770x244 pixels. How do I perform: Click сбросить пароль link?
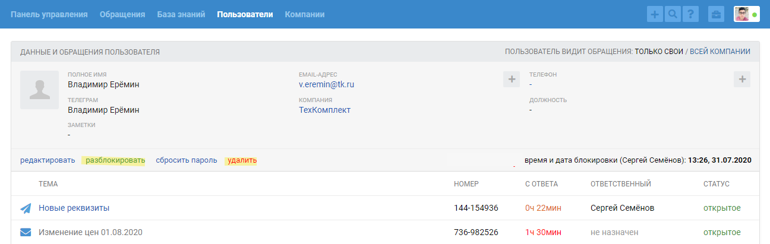point(187,160)
